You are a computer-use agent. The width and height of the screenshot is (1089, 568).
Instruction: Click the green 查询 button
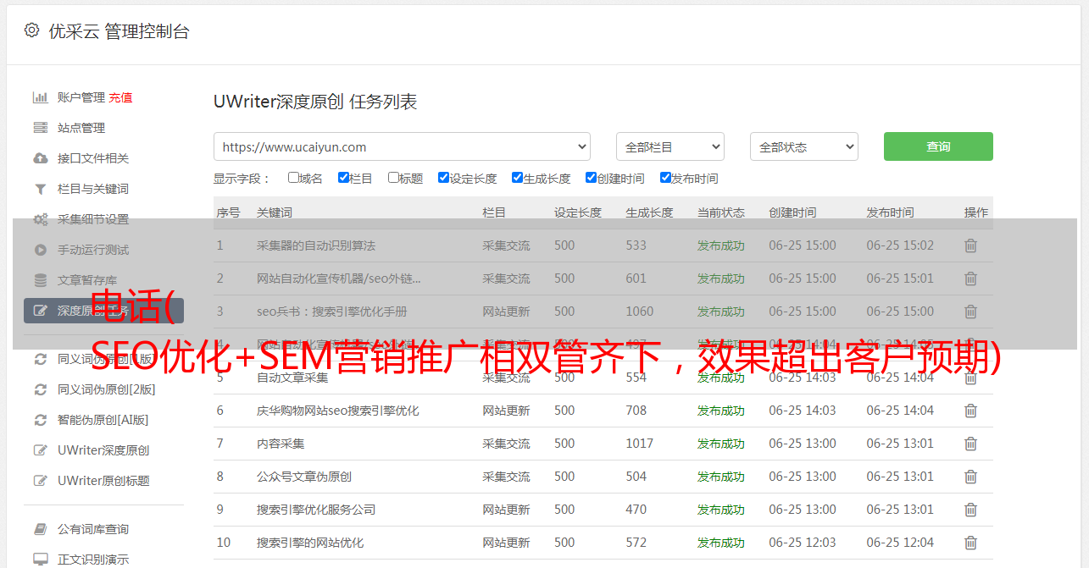938,146
